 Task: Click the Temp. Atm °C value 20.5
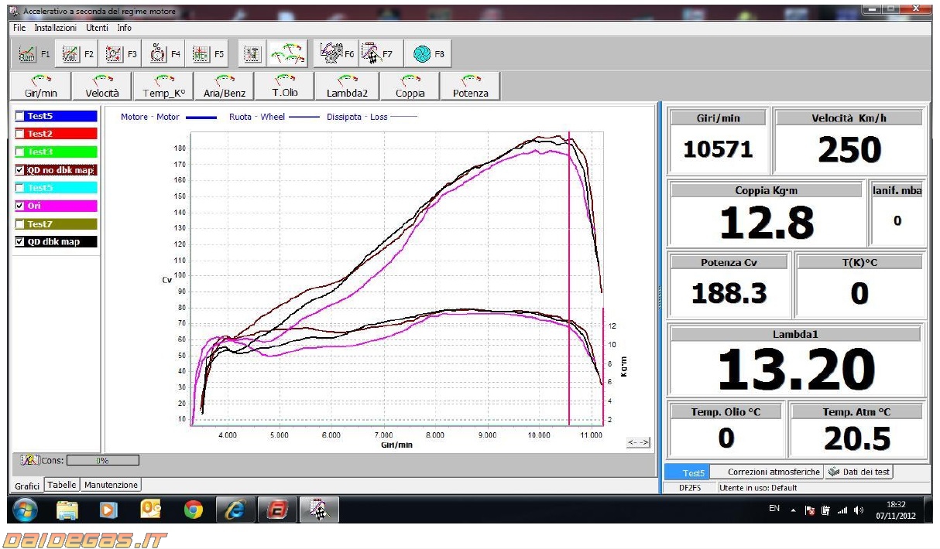point(856,438)
